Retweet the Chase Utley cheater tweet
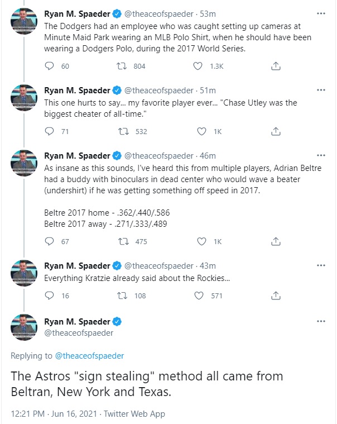The image size is (337, 424). click(x=124, y=132)
